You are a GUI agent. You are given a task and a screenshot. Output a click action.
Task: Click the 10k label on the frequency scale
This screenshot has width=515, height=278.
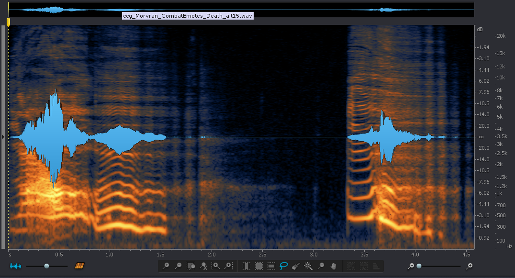pos(500,78)
